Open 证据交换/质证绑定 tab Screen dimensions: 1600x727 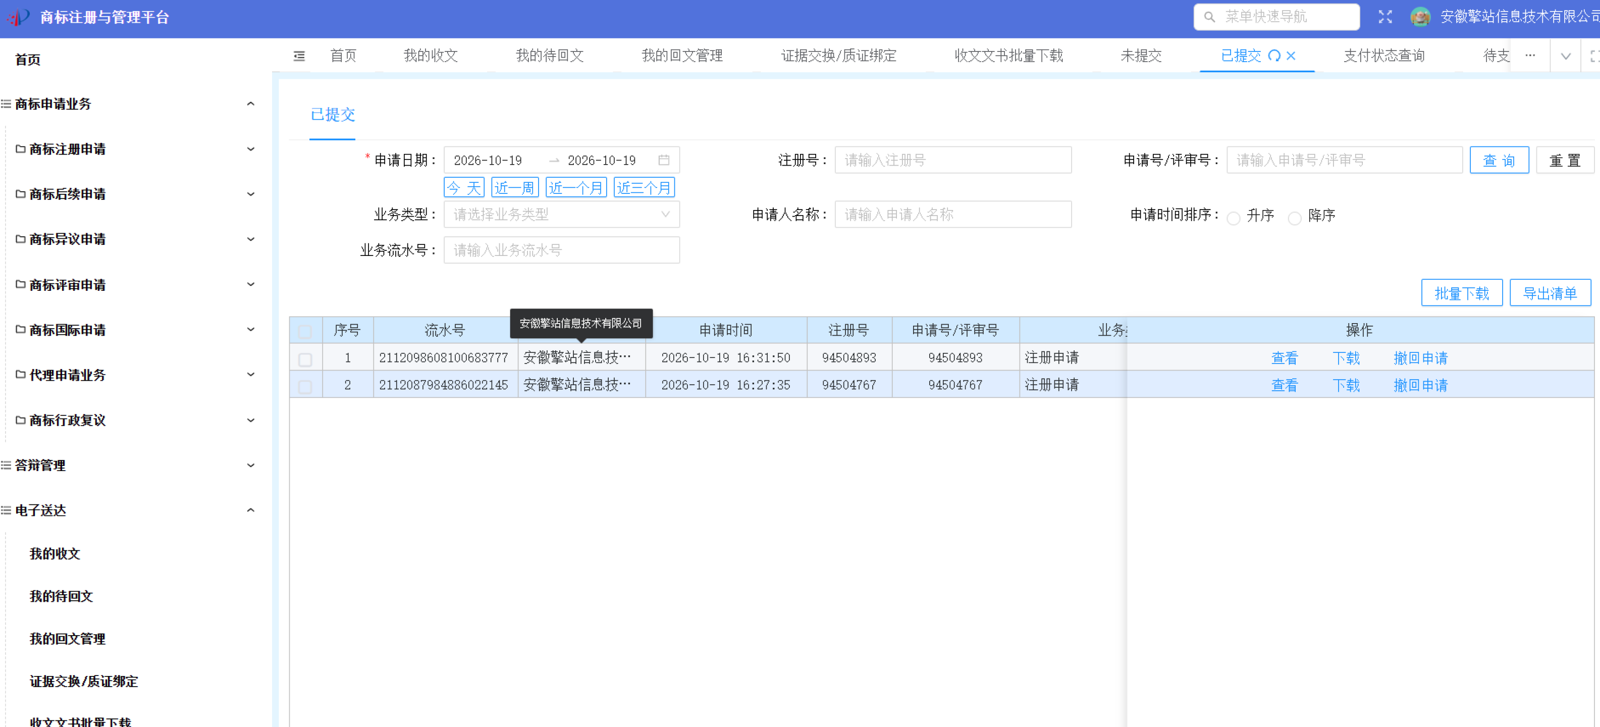tap(838, 56)
